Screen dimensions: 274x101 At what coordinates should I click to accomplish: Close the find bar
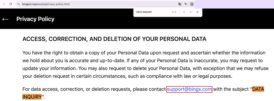point(197,12)
